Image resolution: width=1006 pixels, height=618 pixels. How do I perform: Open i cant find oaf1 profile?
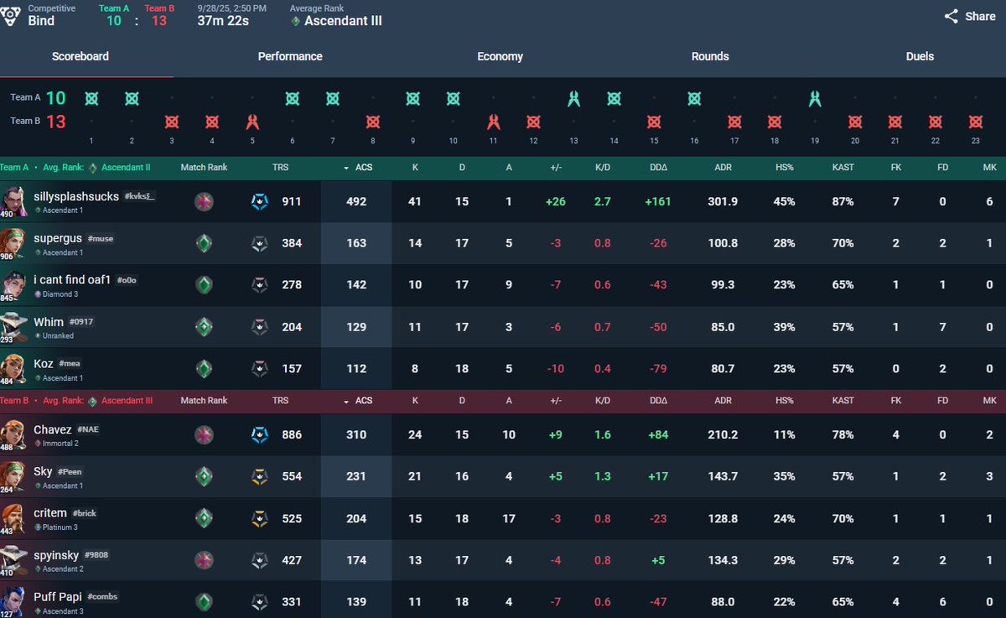tap(72, 280)
